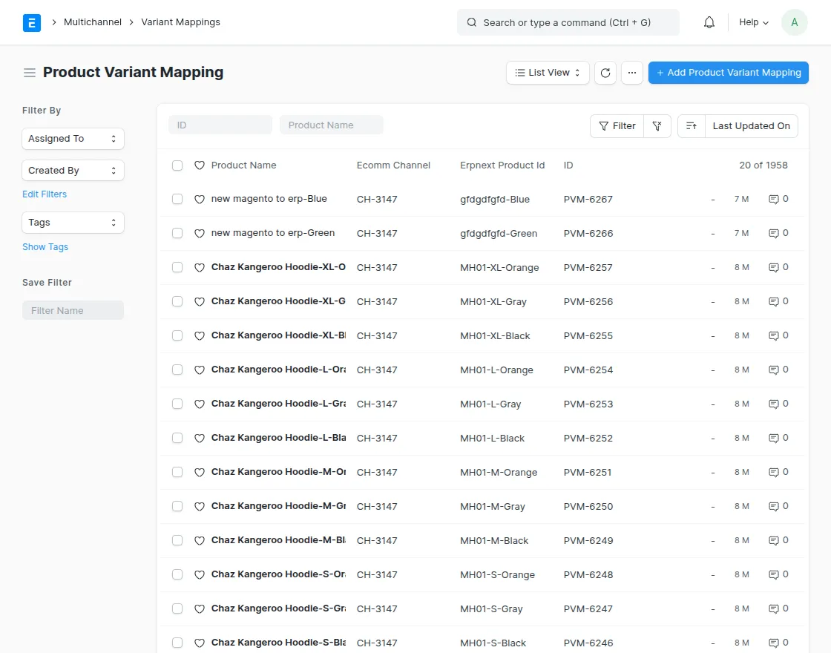Toggle sort direction next to Last Updated On
Image resolution: width=831 pixels, height=653 pixels.
click(691, 126)
